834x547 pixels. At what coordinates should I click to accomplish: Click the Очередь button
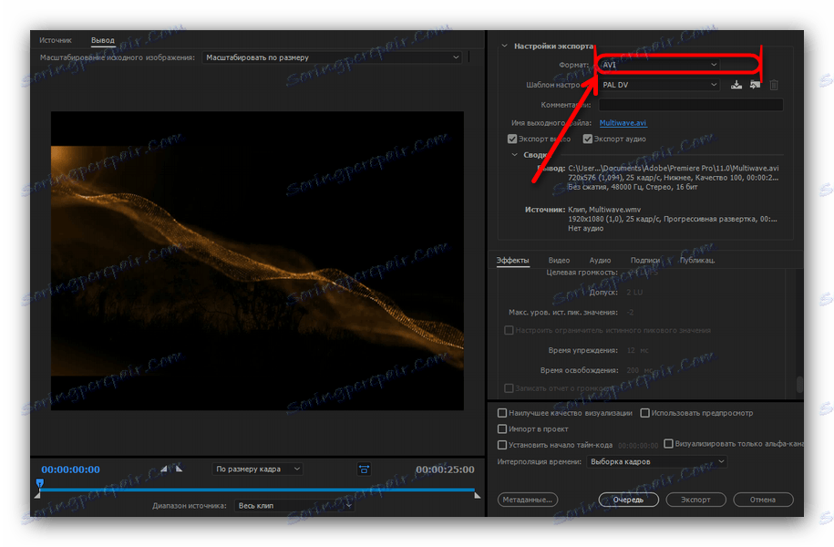(628, 500)
